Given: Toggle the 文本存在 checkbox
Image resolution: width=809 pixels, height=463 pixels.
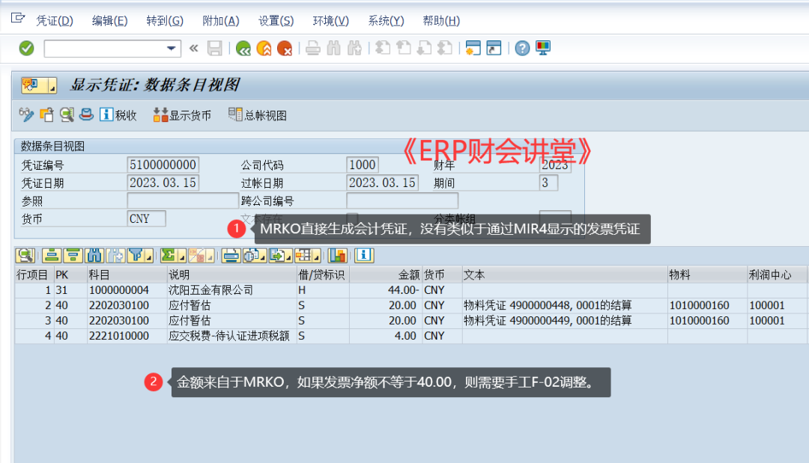Looking at the screenshot, I should coord(352,218).
